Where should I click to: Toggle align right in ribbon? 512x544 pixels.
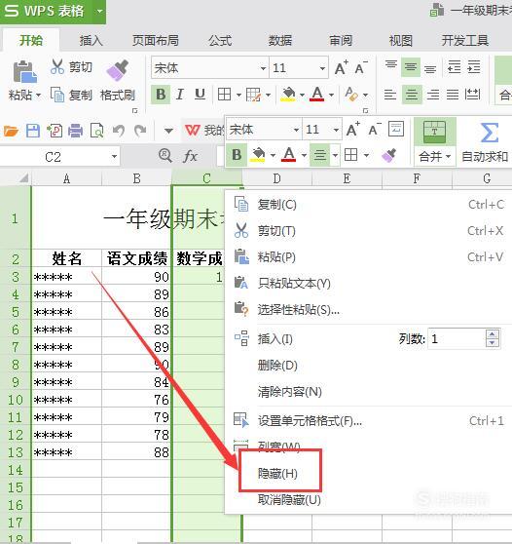pyautogui.click(x=433, y=95)
